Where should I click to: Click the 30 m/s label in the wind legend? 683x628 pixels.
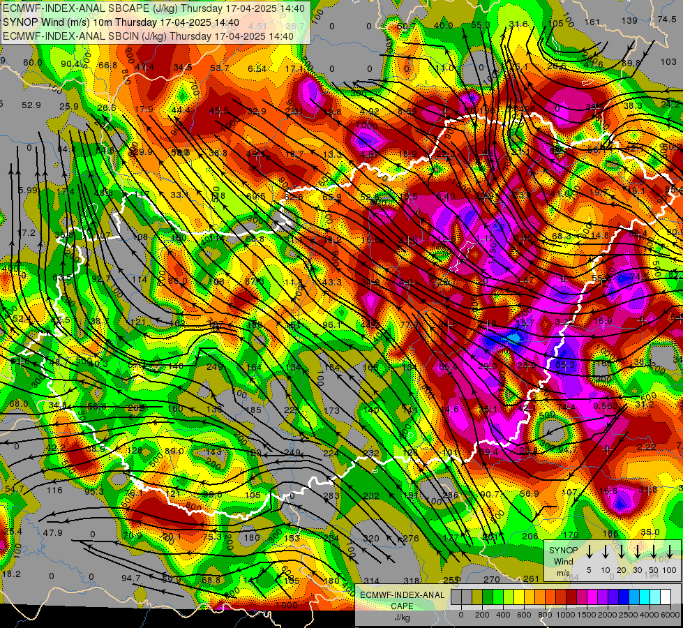pos(637,571)
